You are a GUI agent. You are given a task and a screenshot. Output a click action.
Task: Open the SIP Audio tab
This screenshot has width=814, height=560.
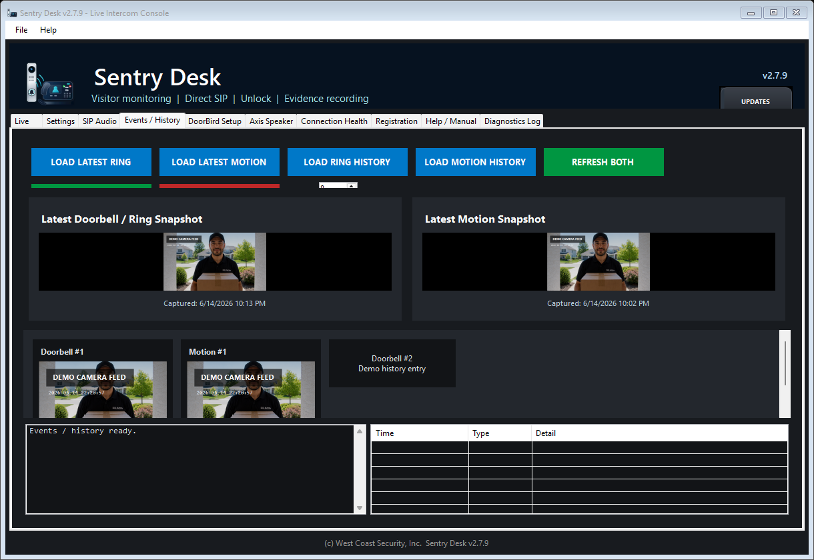[x=99, y=121]
